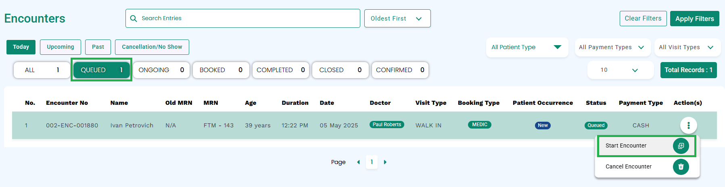Viewport: 725px width, 187px height.
Task: Change the page size dropdown showing 10
Action: [621, 70]
